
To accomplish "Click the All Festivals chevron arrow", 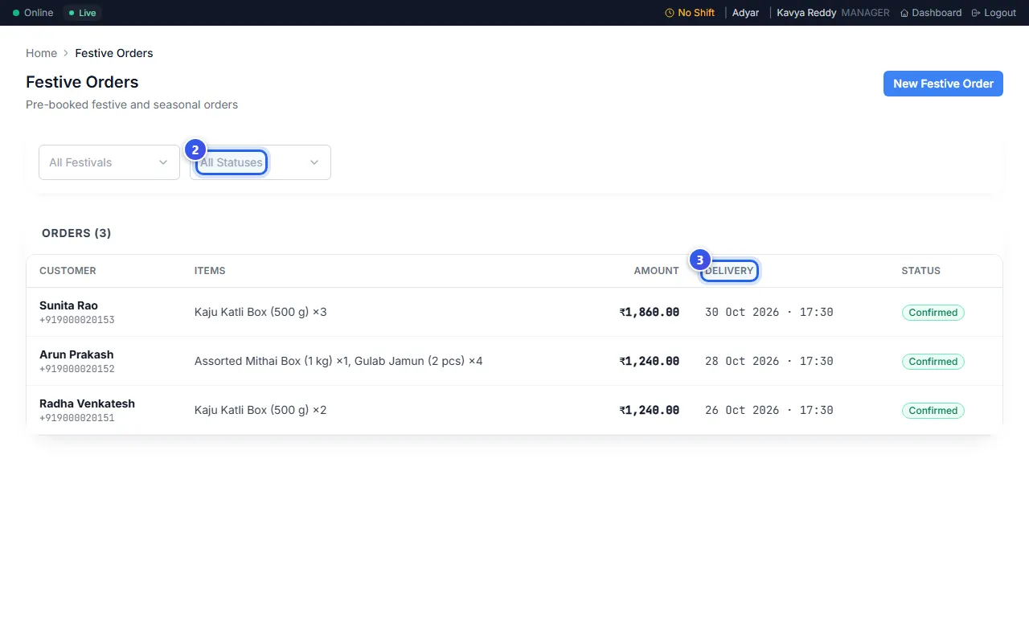I will pyautogui.click(x=163, y=162).
